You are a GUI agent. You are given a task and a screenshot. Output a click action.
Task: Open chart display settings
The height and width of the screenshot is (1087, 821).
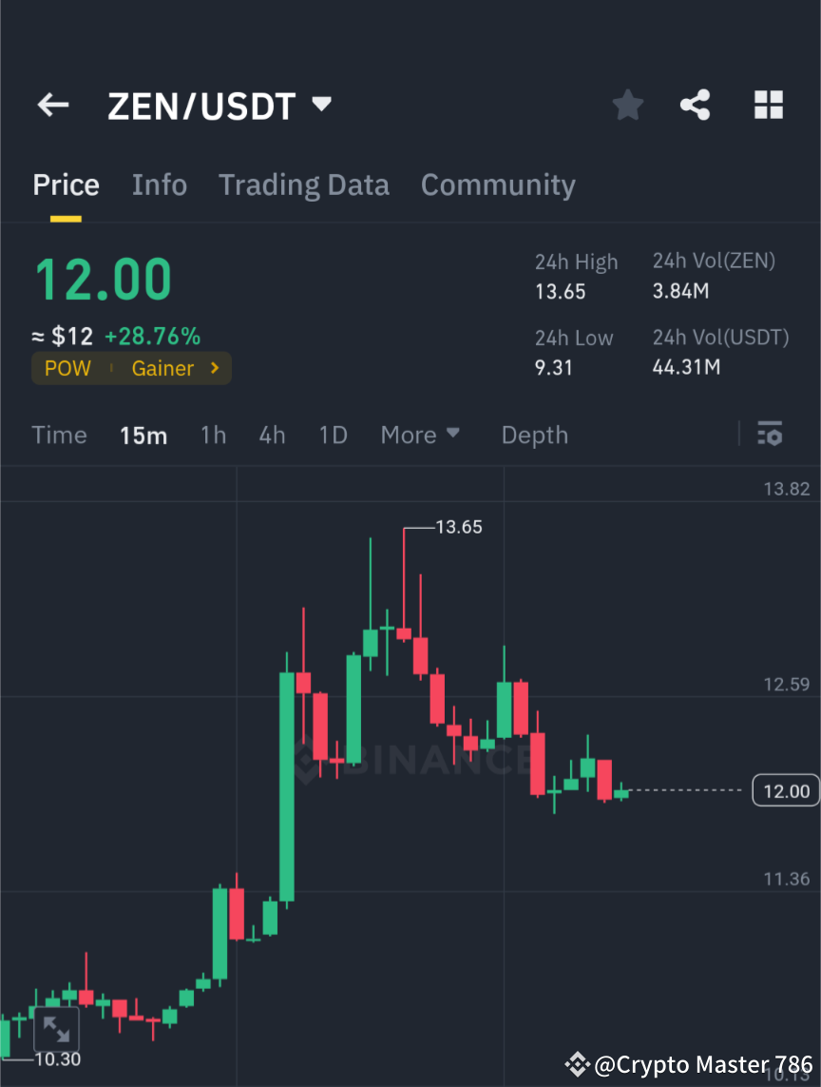pos(770,435)
